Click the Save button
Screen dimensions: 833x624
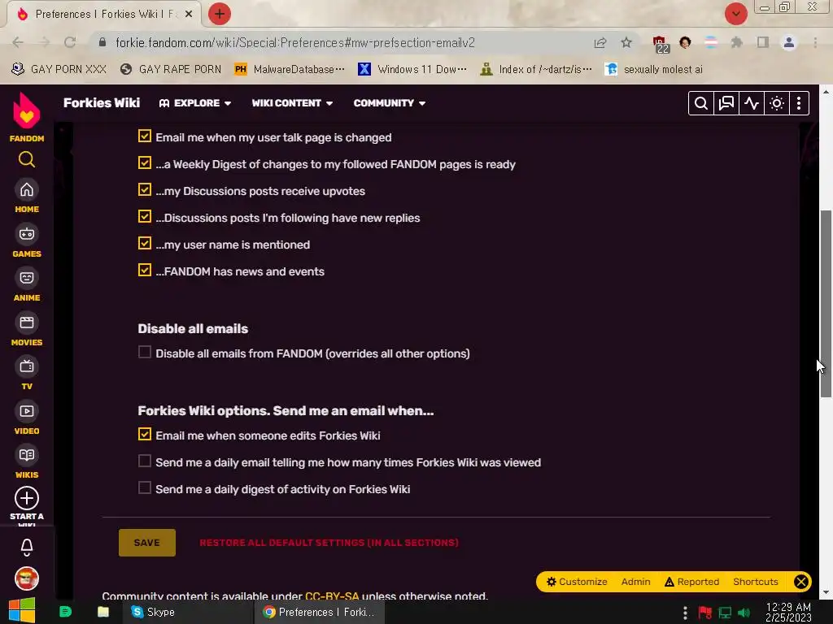(147, 542)
